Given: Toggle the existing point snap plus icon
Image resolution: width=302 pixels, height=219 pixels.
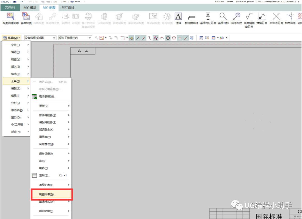Looking at the screenshot, I should [x=180, y=38].
